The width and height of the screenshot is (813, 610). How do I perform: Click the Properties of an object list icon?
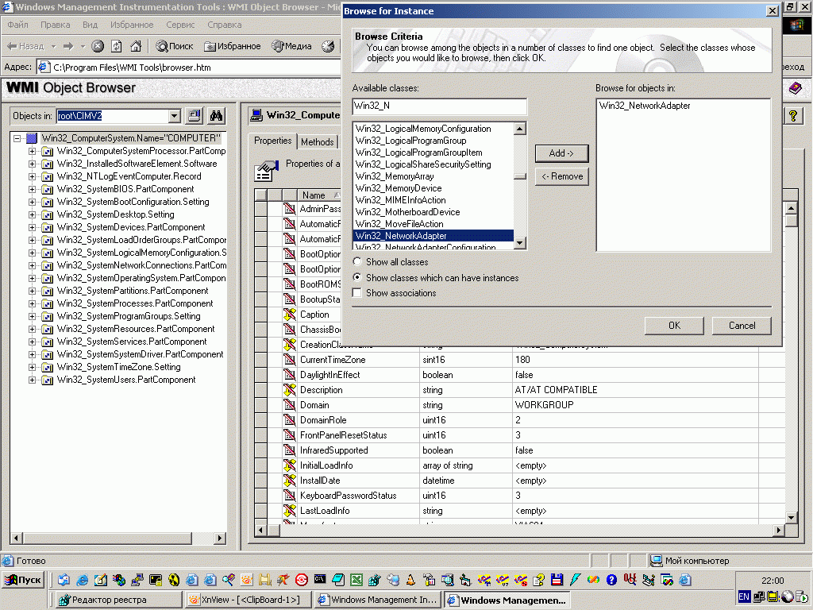click(x=266, y=171)
